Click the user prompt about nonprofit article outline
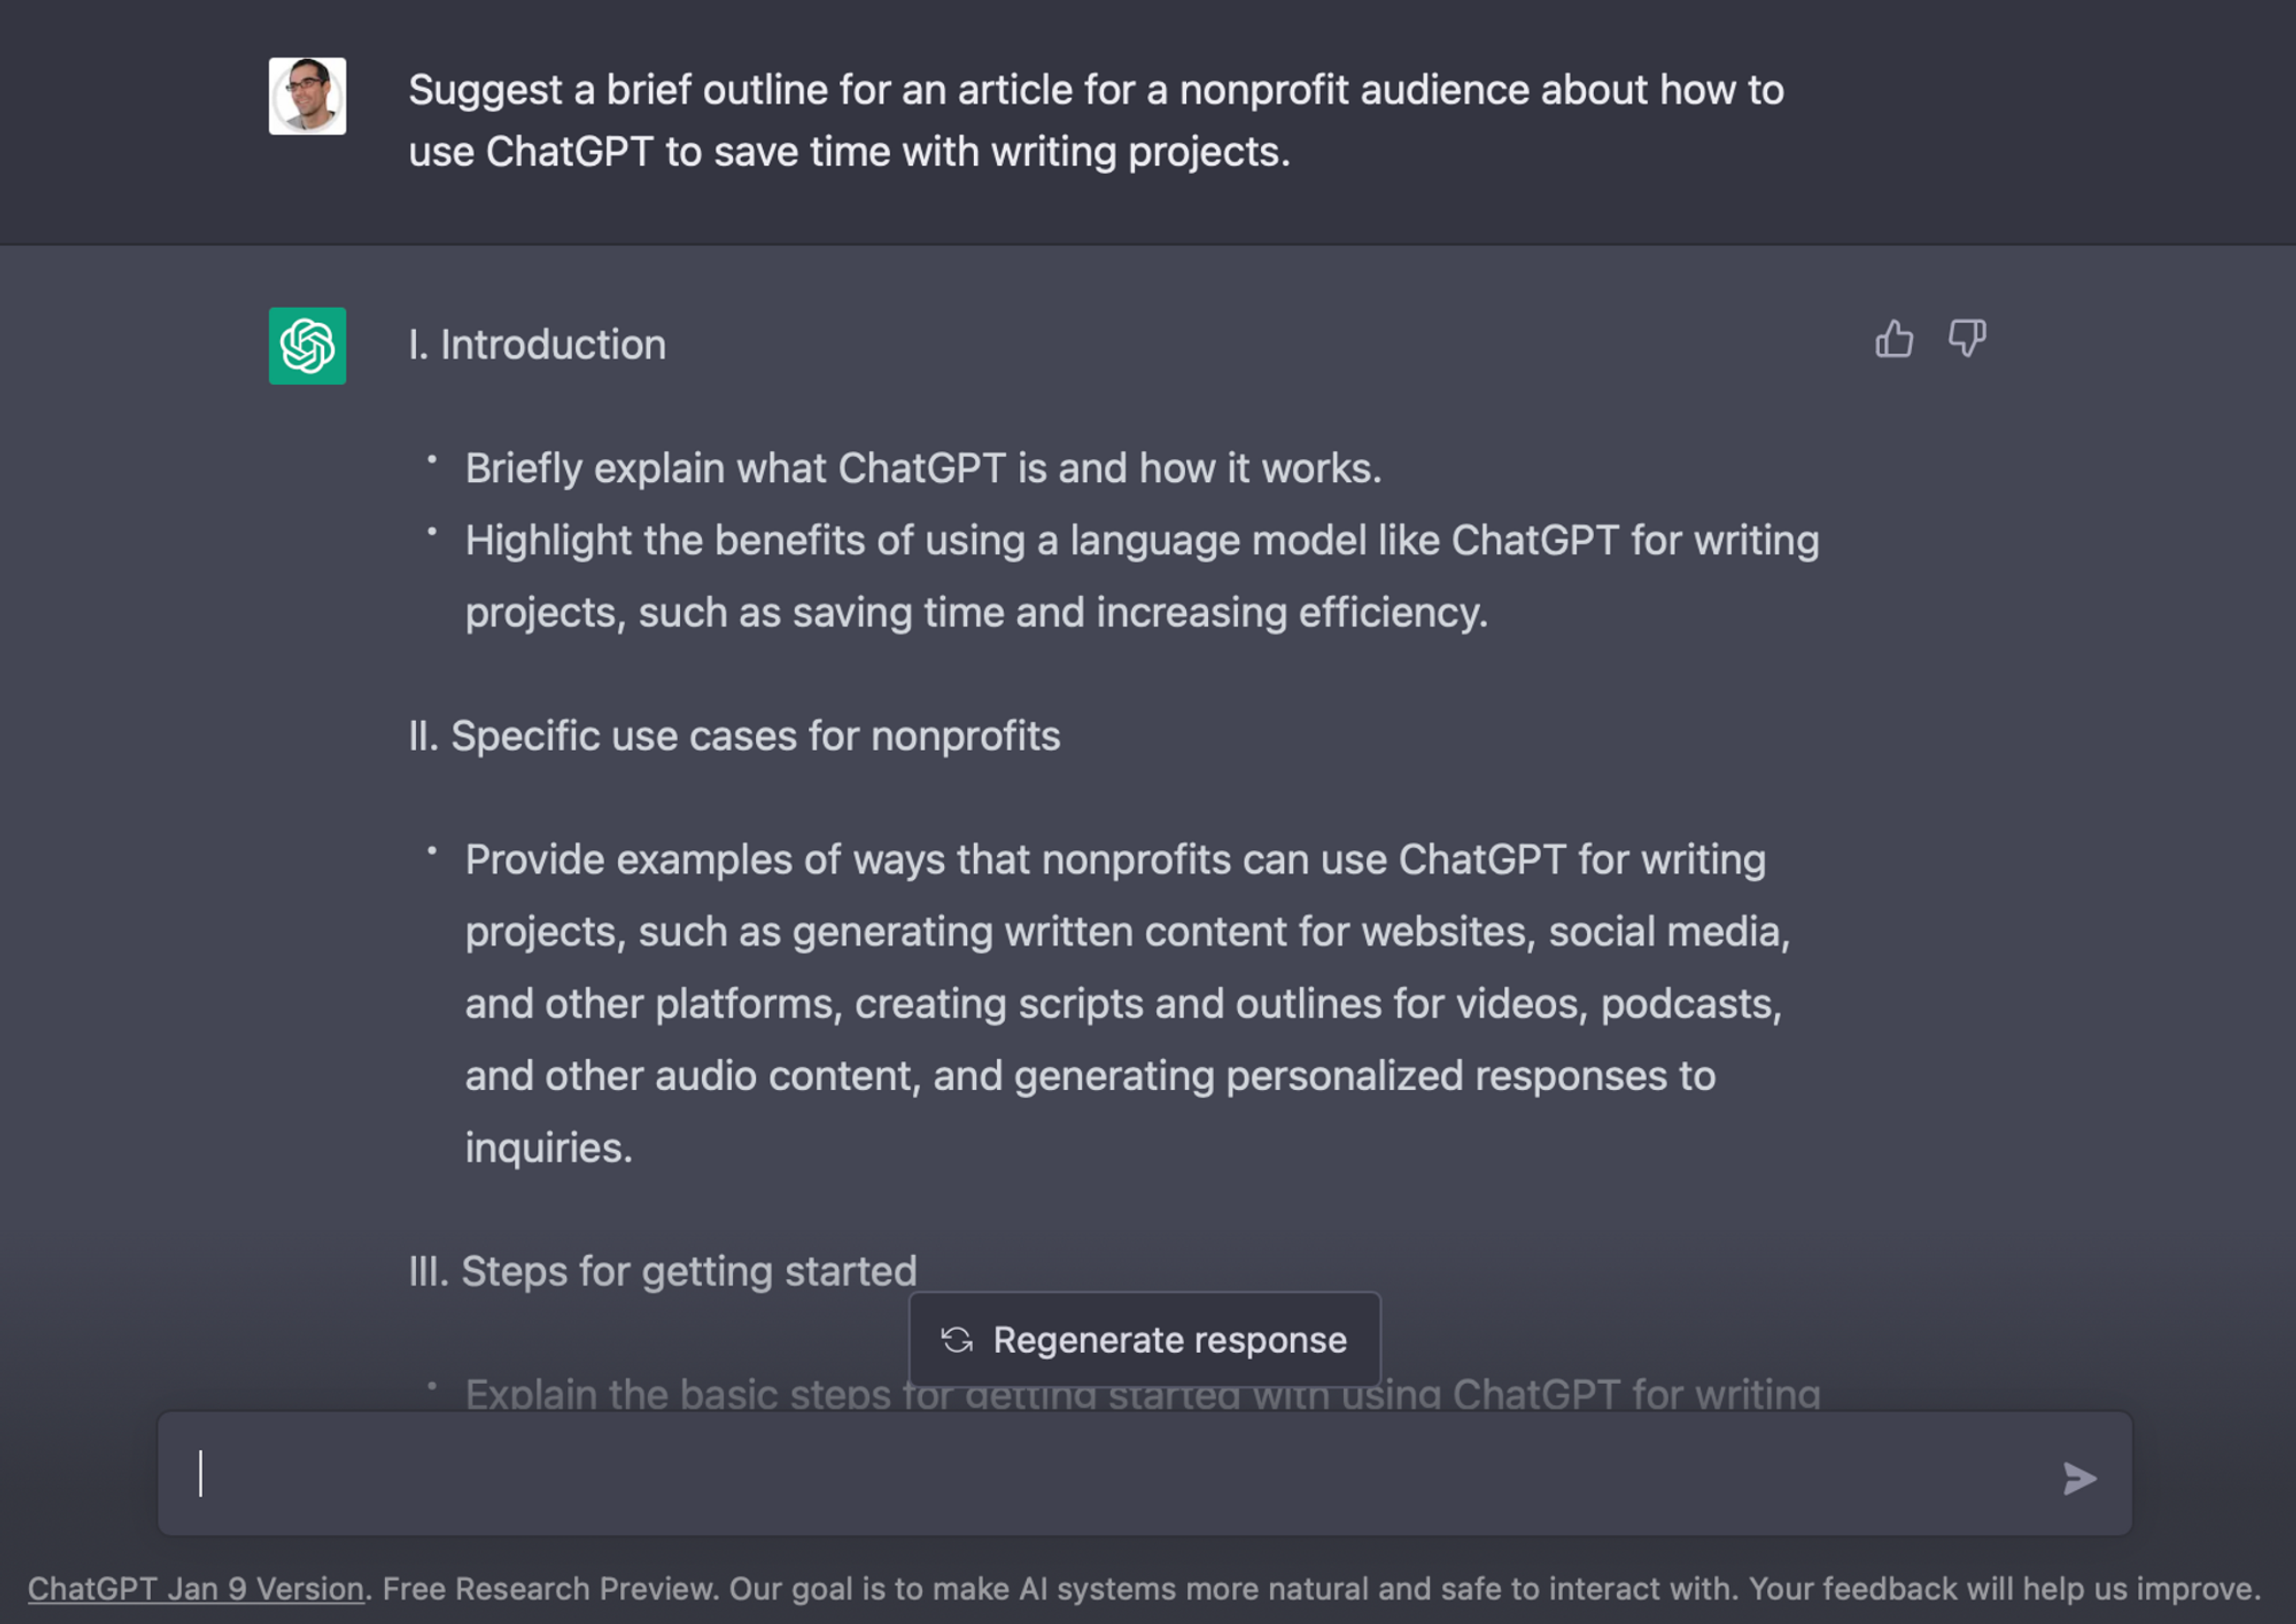The image size is (2296, 1624). pyautogui.click(x=1094, y=121)
